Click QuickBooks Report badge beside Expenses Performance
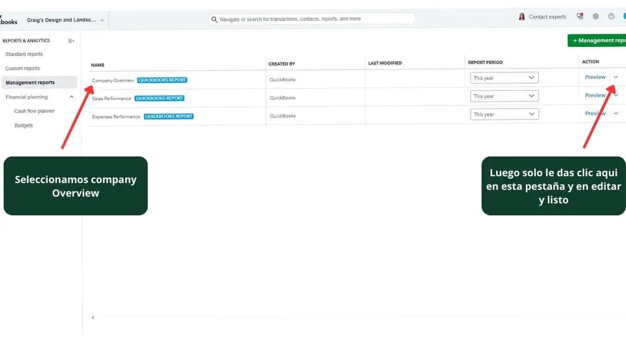 click(168, 116)
